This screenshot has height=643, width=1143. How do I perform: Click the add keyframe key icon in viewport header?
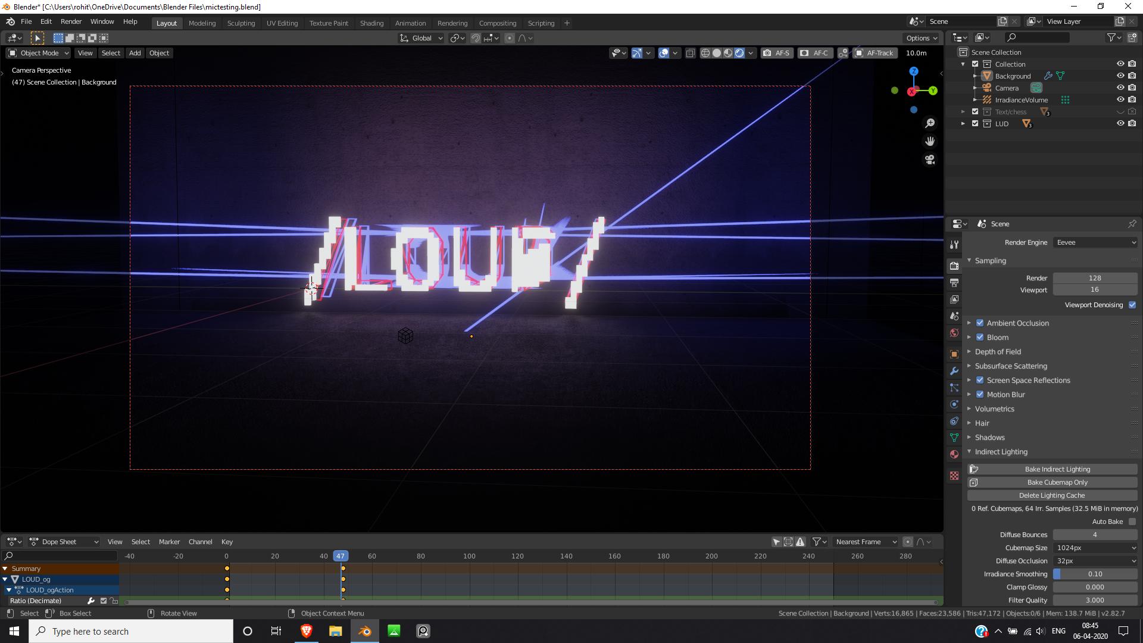(x=843, y=53)
